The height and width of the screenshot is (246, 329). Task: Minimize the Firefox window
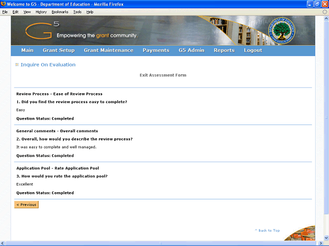click(310, 4)
